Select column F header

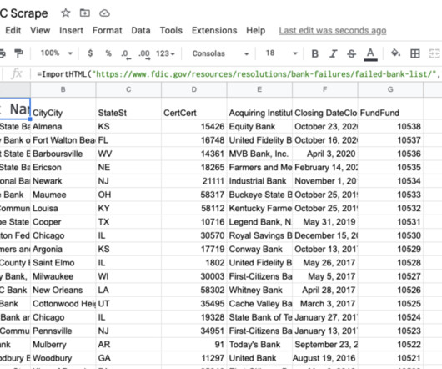325,89
